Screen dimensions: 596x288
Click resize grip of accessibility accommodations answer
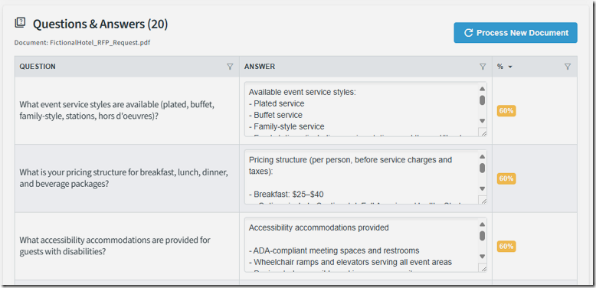pos(483,268)
